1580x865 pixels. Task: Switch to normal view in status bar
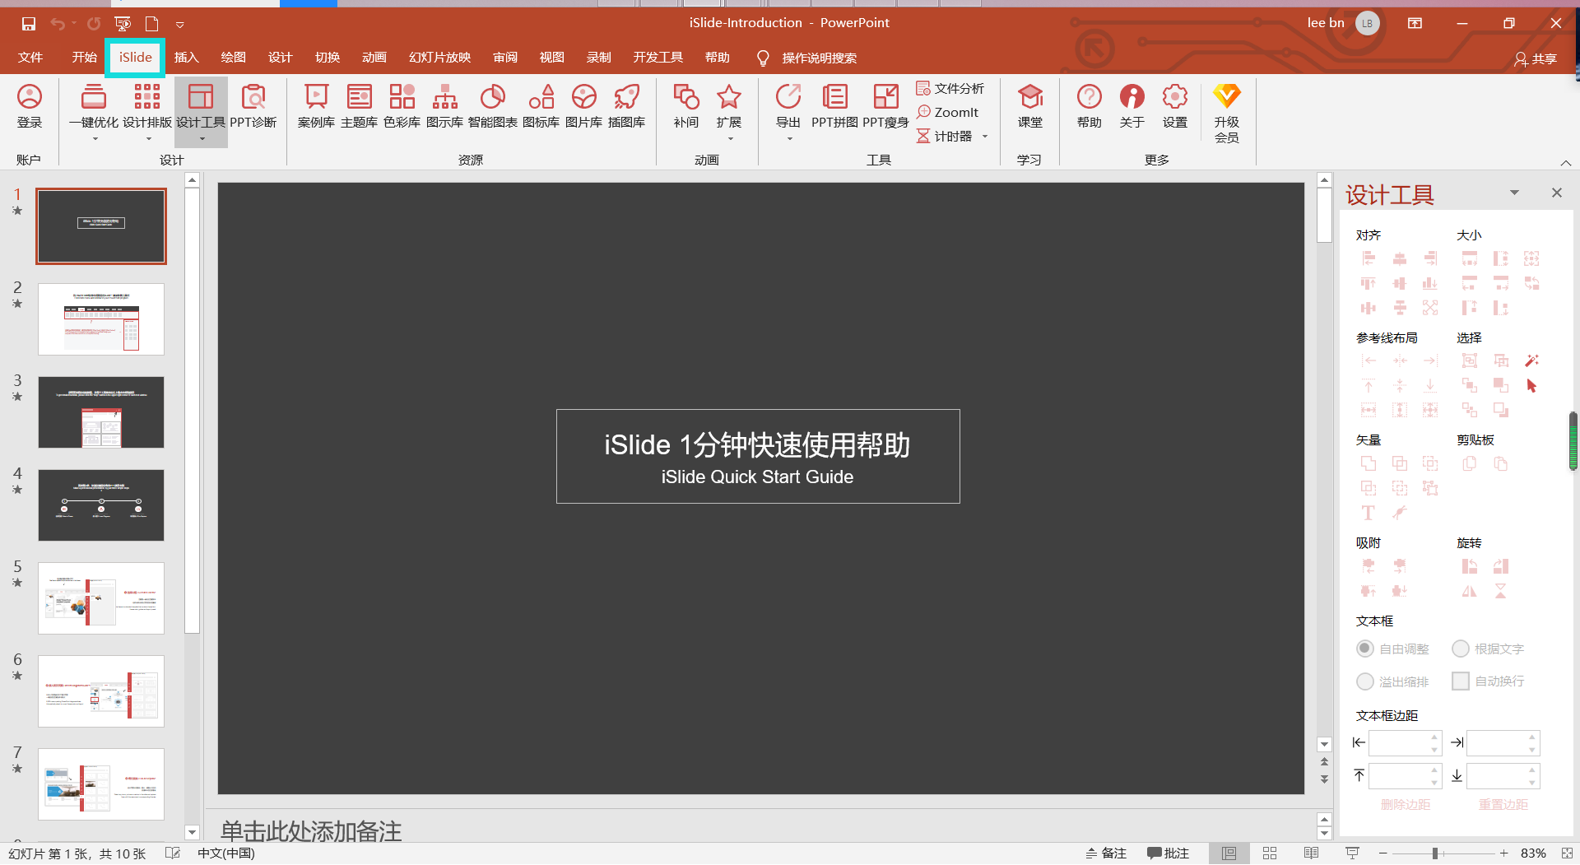(x=1229, y=853)
